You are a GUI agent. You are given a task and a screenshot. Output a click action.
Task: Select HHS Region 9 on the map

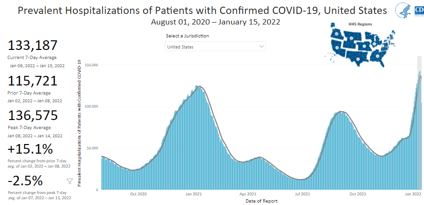[x=338, y=48]
